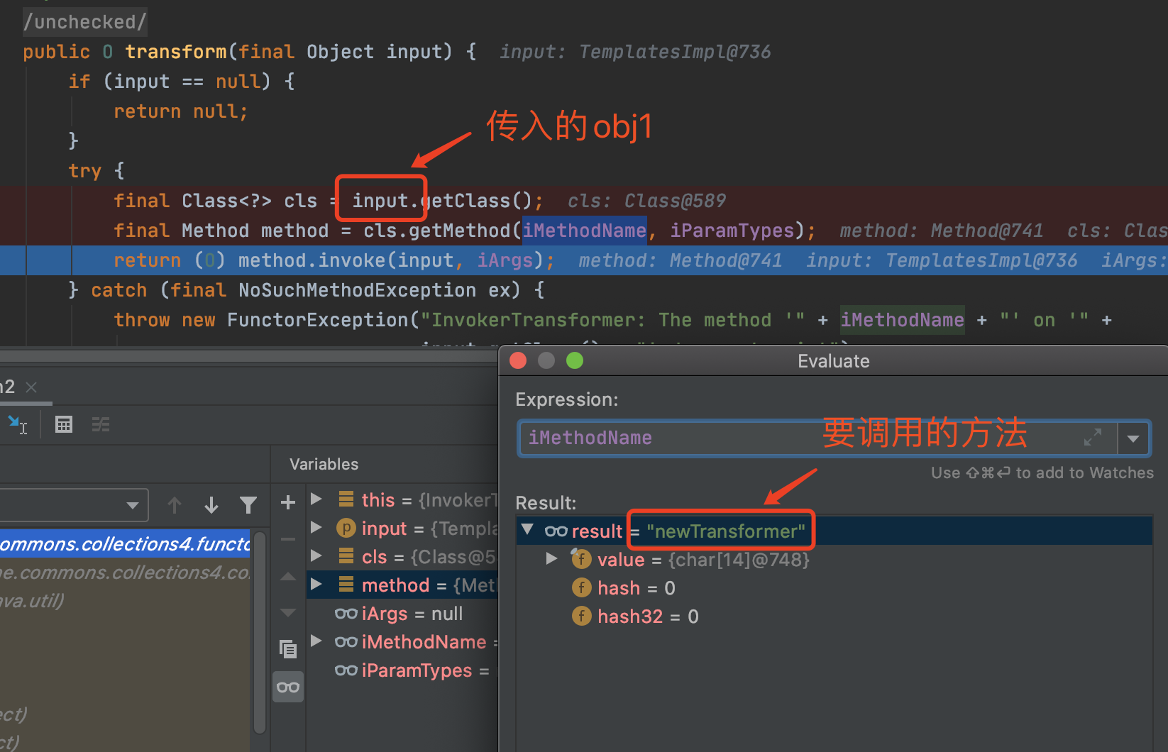
Task: Open the thread selector dropdown
Action: coord(132,505)
